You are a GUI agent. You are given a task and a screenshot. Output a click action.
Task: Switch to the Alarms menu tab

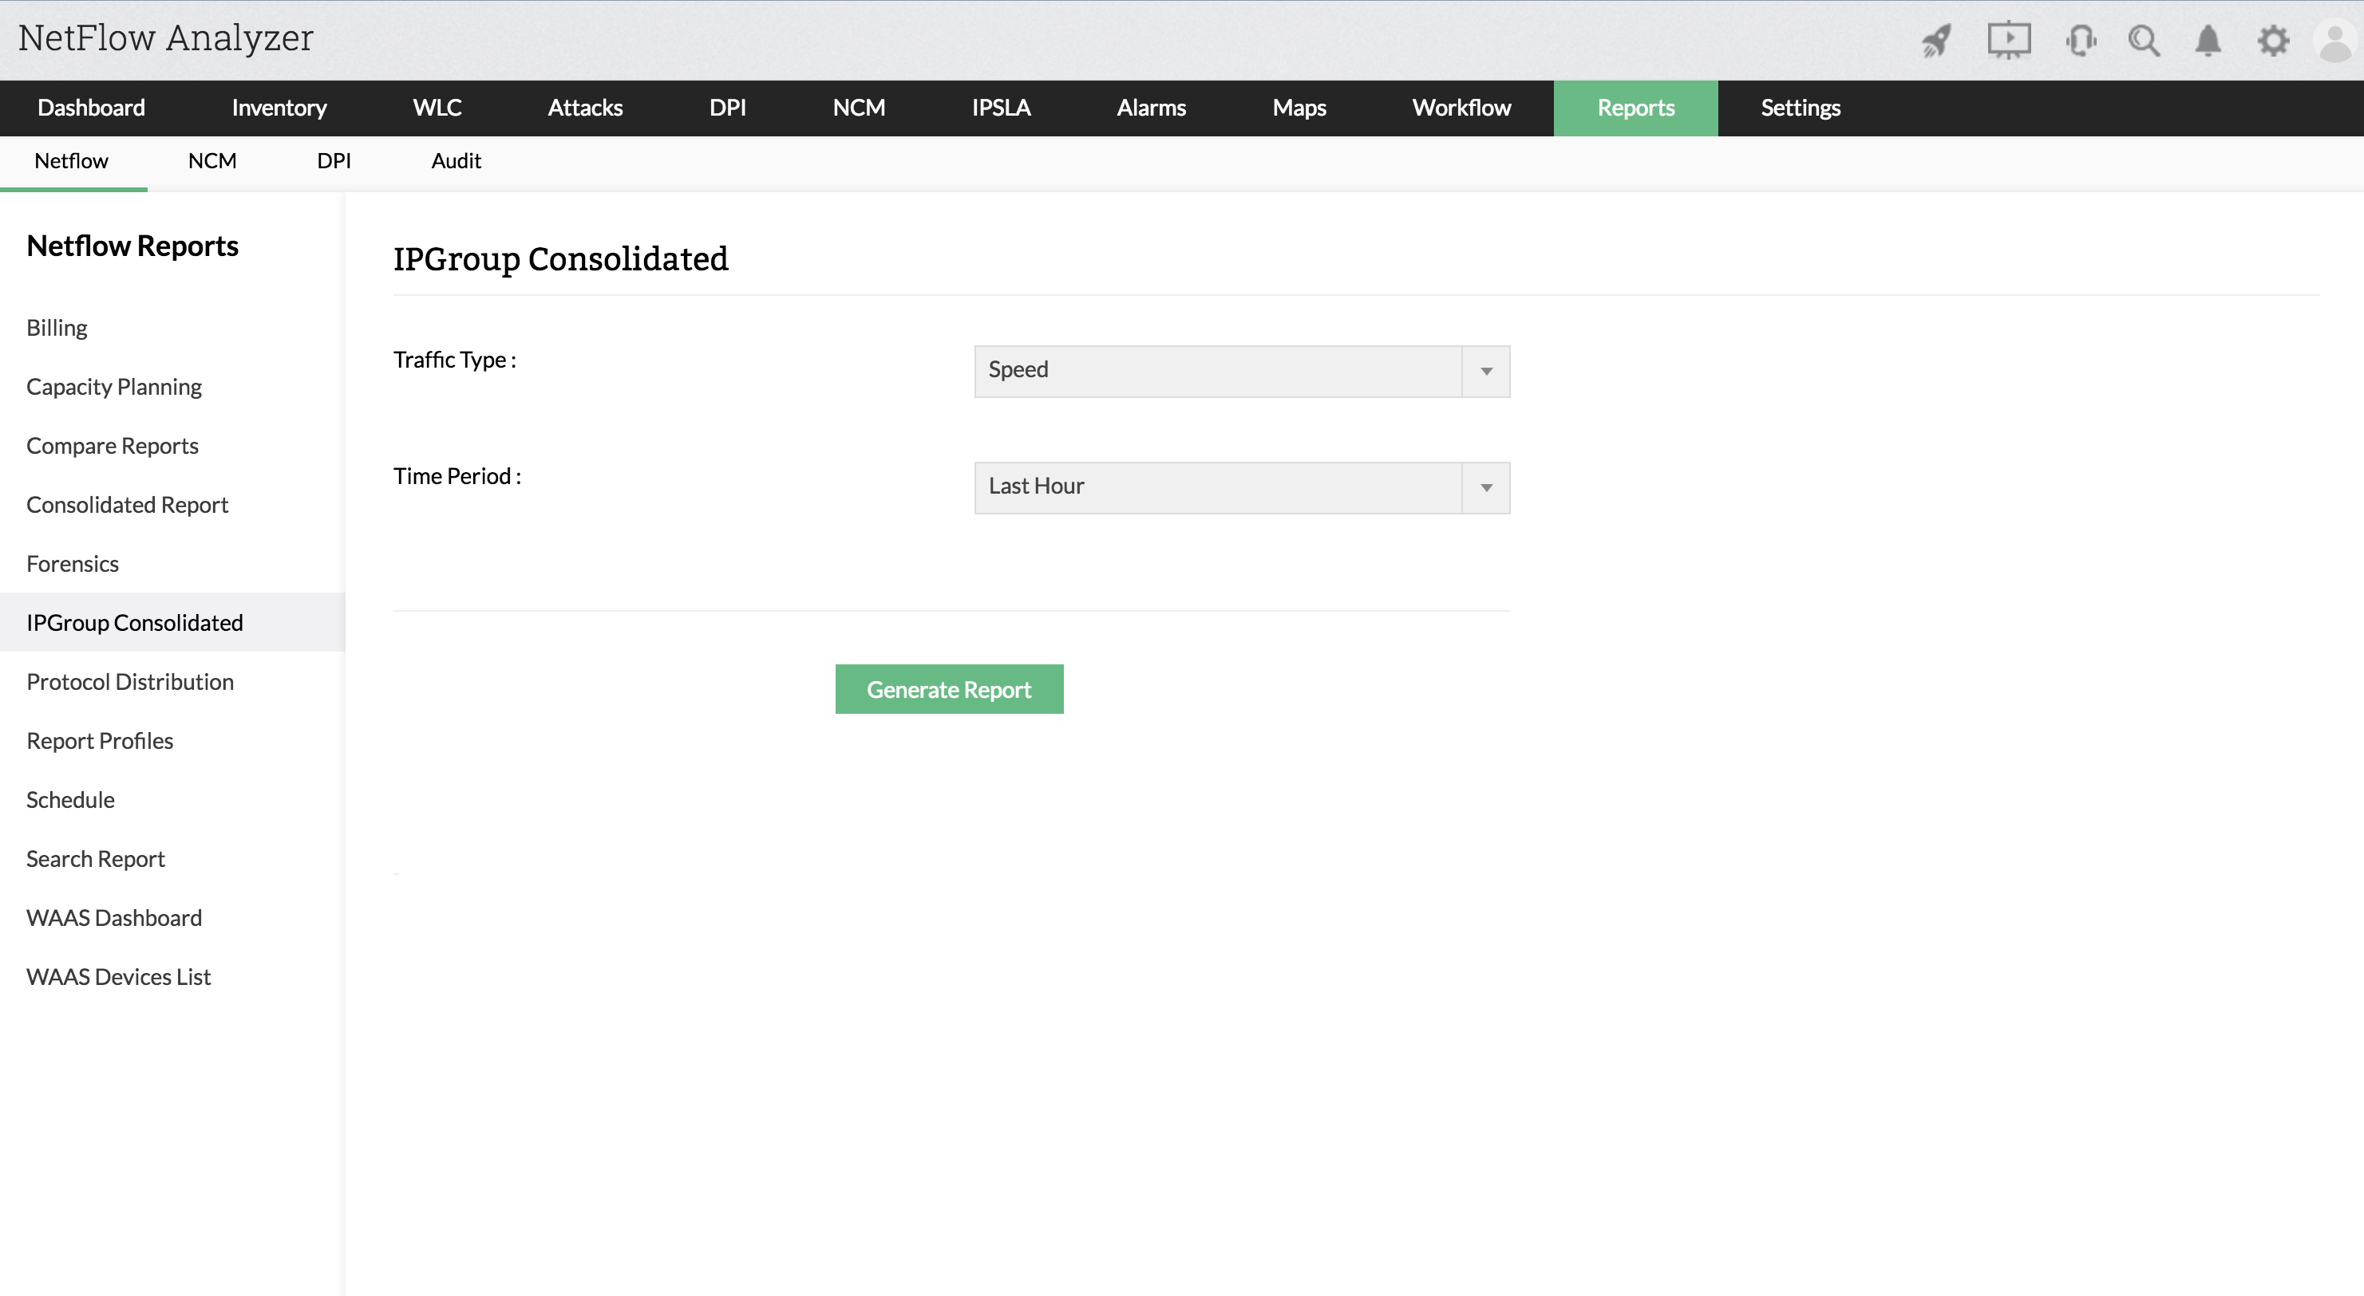click(x=1151, y=108)
